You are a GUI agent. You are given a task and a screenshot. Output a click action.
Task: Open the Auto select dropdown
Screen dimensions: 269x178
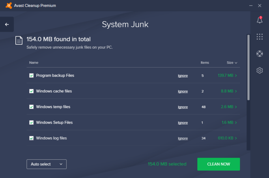tap(47, 164)
